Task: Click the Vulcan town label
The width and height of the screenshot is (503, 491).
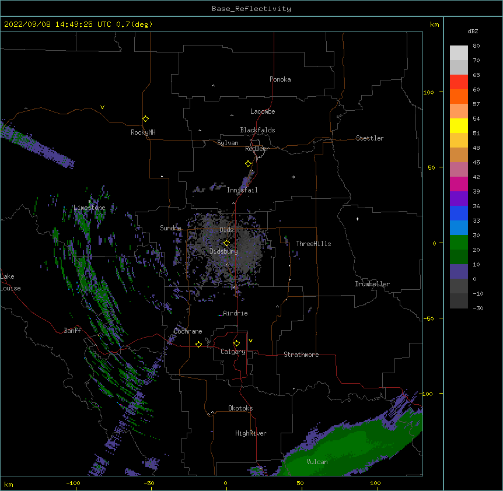Action: pos(317,462)
